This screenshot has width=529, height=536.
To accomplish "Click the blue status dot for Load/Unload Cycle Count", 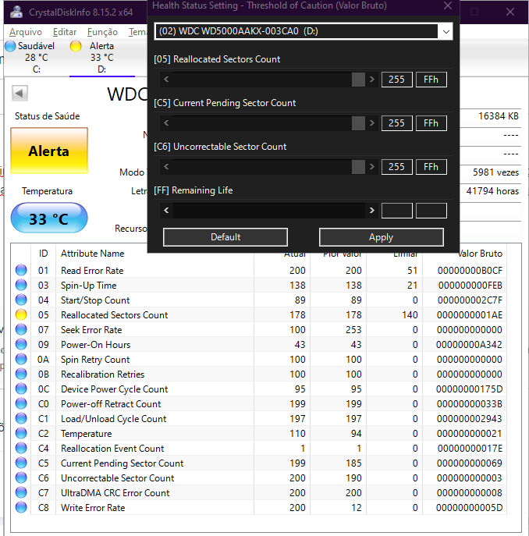I will click(21, 418).
